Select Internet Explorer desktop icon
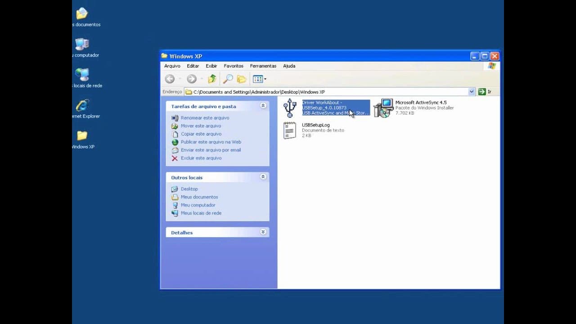 tap(82, 105)
